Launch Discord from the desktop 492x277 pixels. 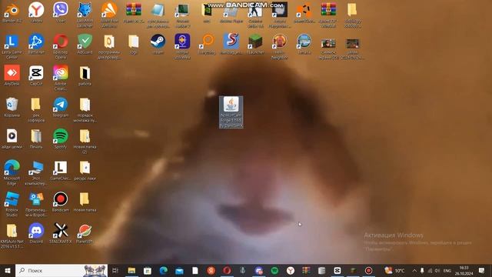[36, 232]
